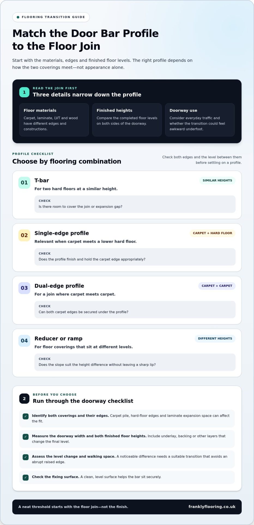Toggle checkmark for Identify both coverings
The height and width of the screenshot is (525, 254).
pos(26,416)
